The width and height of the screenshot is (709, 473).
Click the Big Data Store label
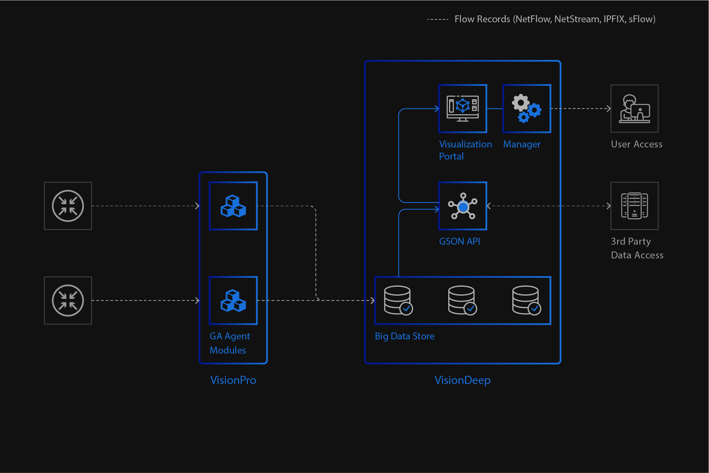(x=405, y=336)
